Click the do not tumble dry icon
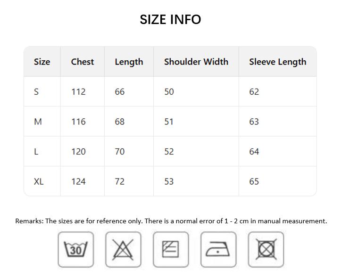This screenshot has width=341, height=277. 266,249
